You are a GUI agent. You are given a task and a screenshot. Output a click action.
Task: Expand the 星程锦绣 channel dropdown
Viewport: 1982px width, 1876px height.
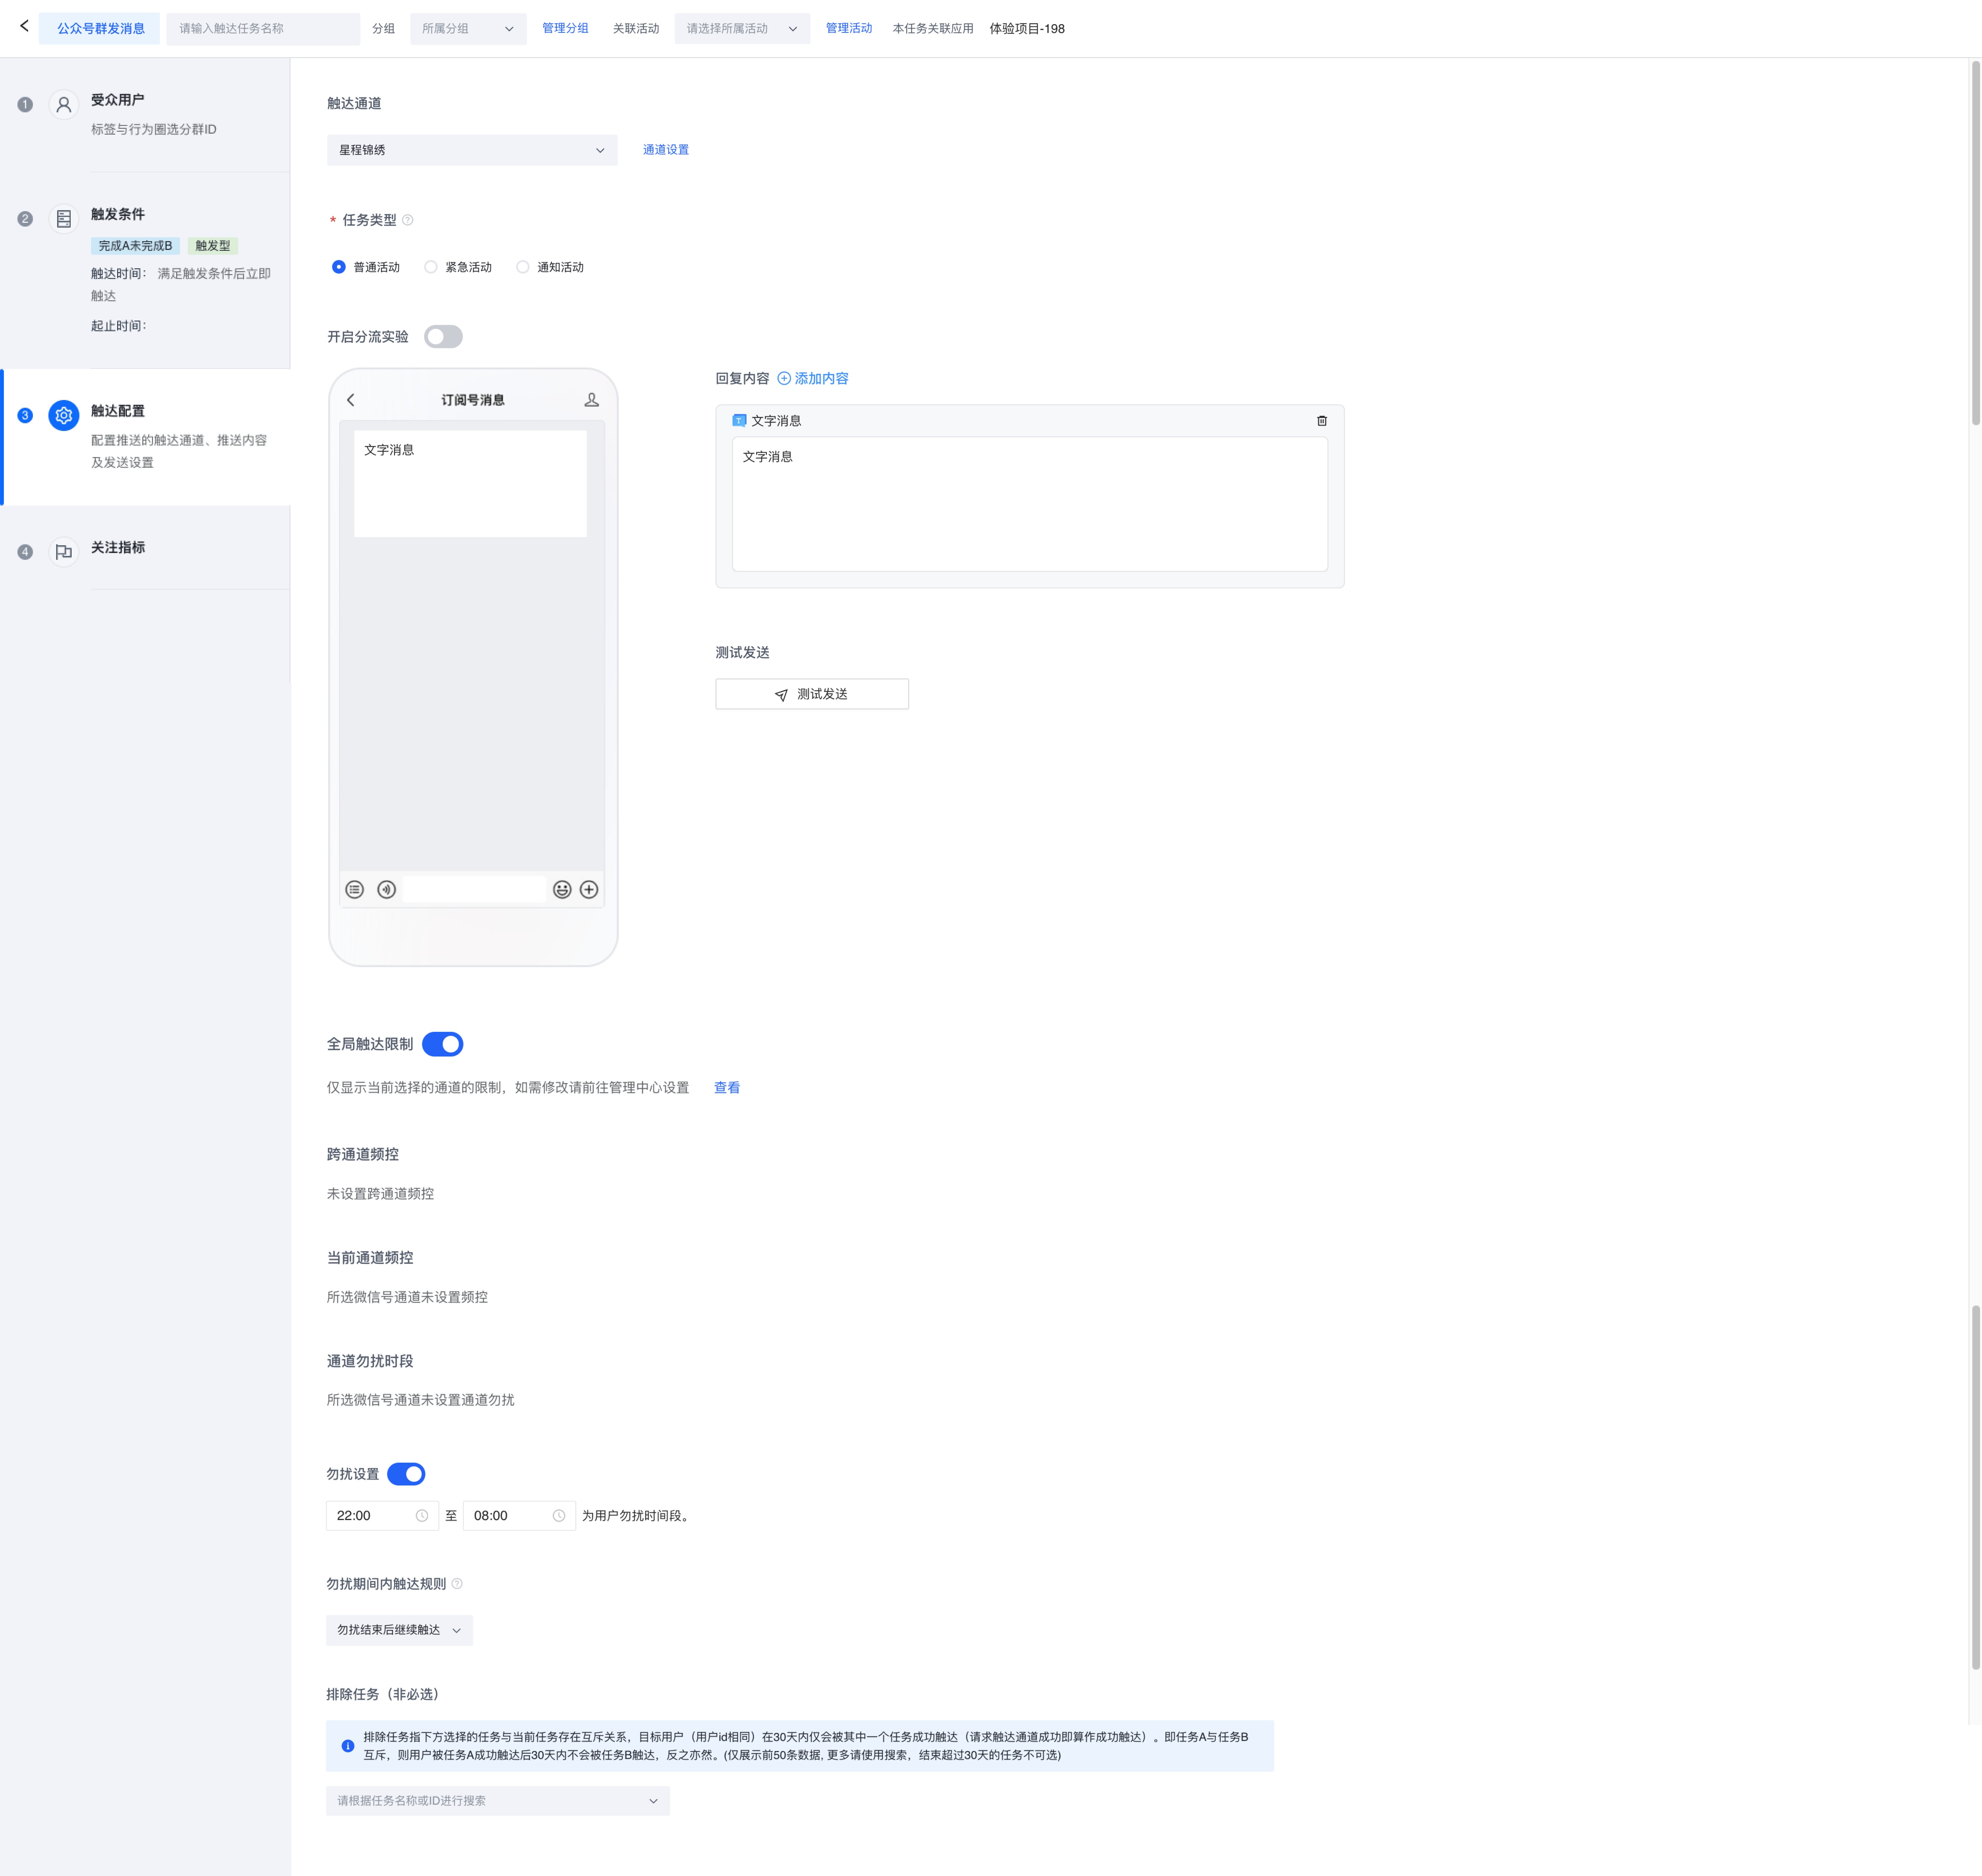(x=472, y=150)
